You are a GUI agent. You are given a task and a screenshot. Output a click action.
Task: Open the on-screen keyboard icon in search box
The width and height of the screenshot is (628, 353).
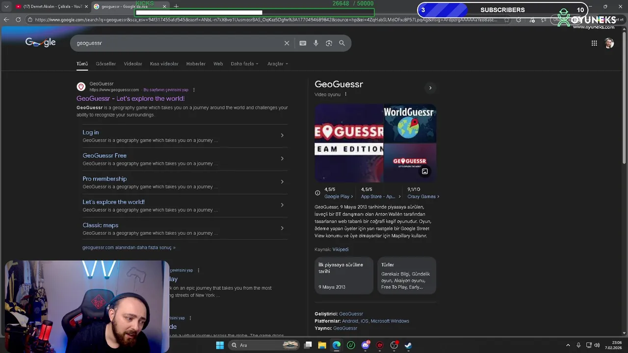click(303, 43)
